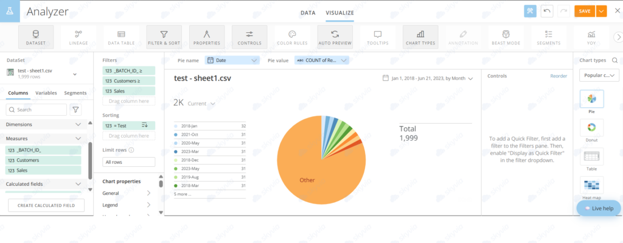Image resolution: width=623 pixels, height=243 pixels.
Task: Open the YOY chart tool
Action: (591, 37)
